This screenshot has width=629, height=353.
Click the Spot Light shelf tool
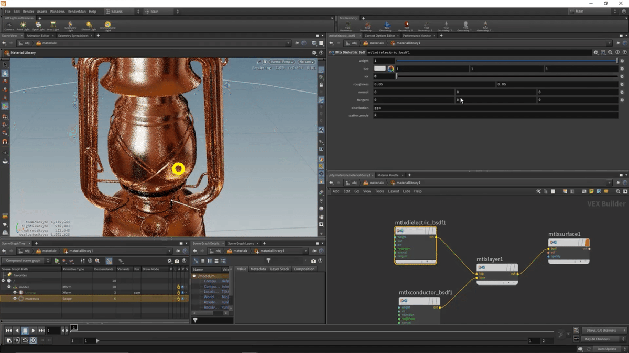pos(38,25)
